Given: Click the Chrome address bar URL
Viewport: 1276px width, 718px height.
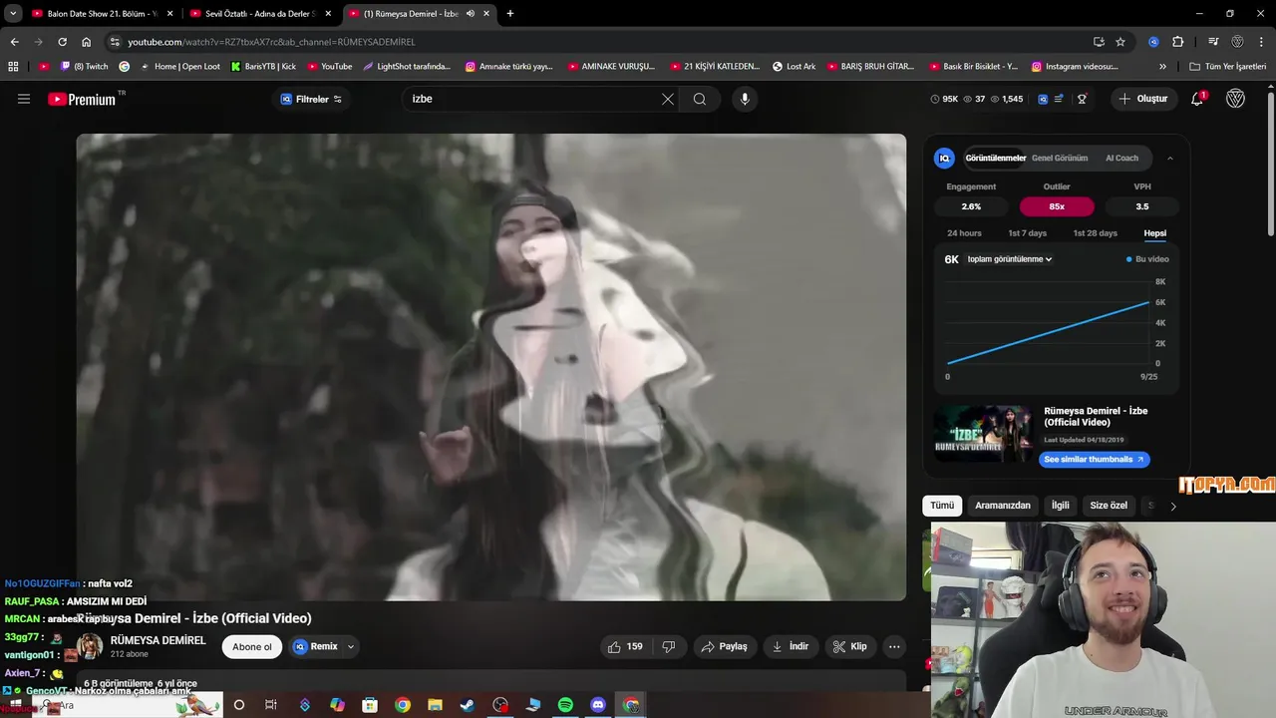Looking at the screenshot, I should 271,42.
